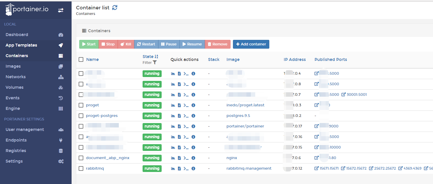Open stats icon for proget container
The width and height of the screenshot is (433, 184).
[173, 105]
